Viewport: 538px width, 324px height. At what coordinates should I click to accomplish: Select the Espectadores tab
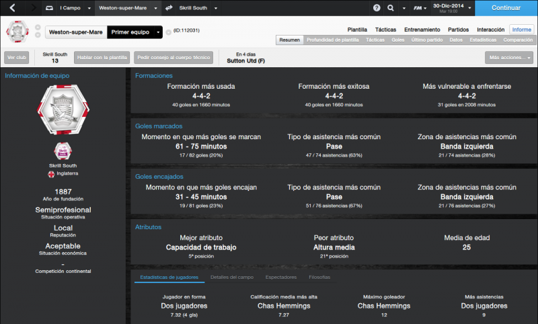click(x=281, y=277)
